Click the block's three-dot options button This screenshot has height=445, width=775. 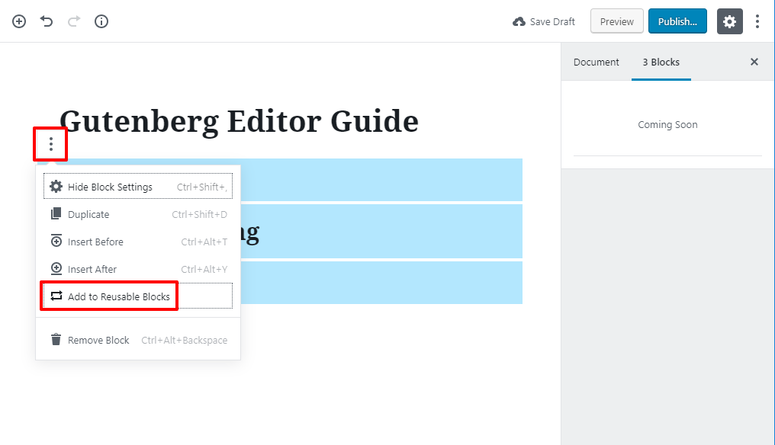click(x=50, y=144)
